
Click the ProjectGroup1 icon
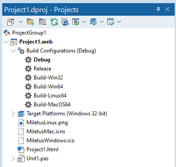point(7,33)
